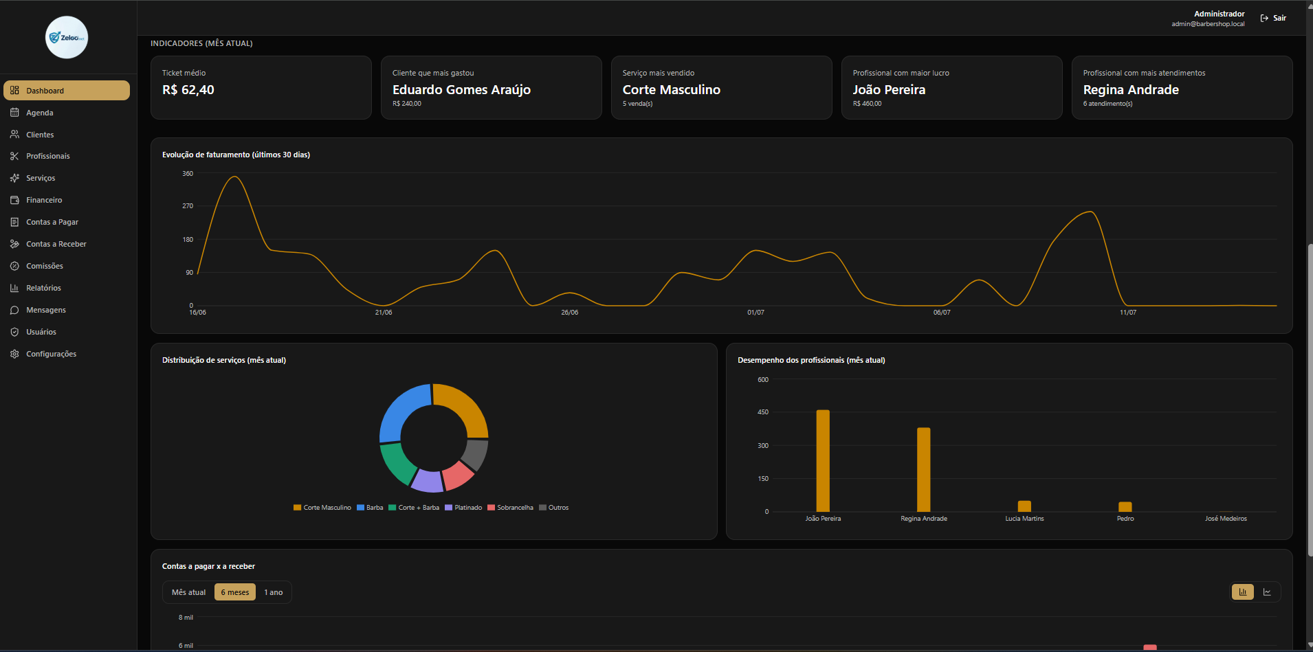Click the Sair logout arrow icon

click(1264, 18)
